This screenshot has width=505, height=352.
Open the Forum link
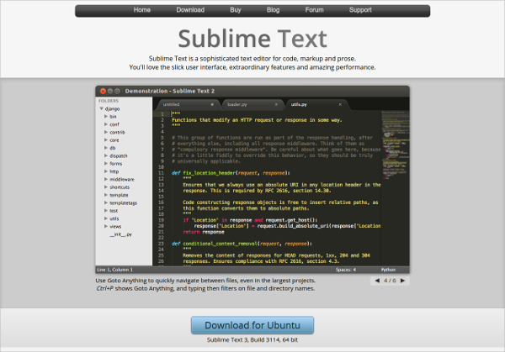314,10
